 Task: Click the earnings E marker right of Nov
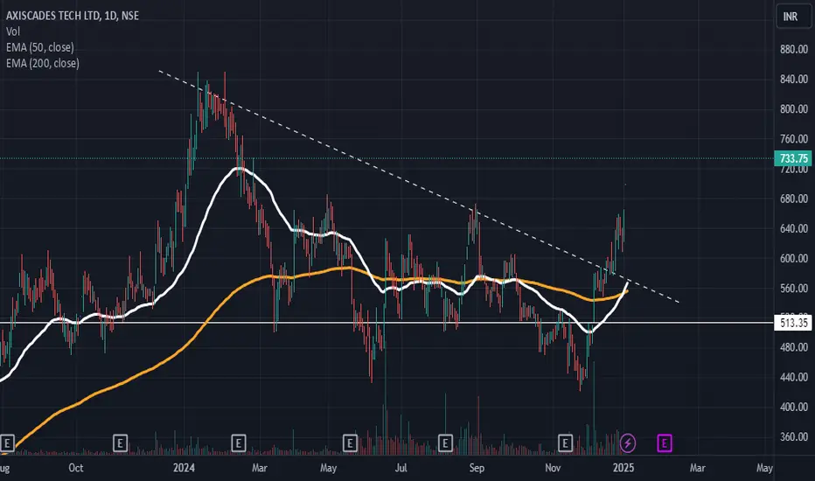565,443
